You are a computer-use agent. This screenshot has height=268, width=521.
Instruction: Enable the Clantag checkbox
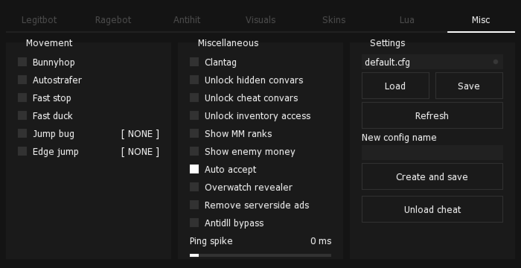(194, 62)
